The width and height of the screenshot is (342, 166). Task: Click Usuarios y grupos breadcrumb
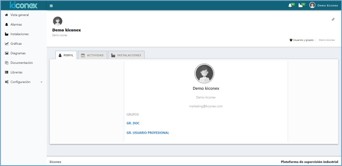click(303, 40)
